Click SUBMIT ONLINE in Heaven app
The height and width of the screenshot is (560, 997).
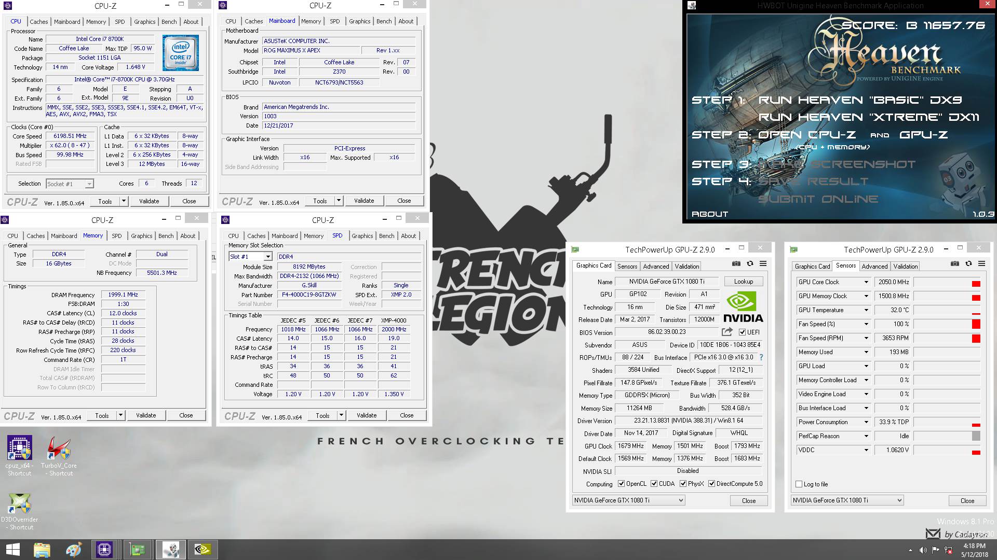point(818,199)
